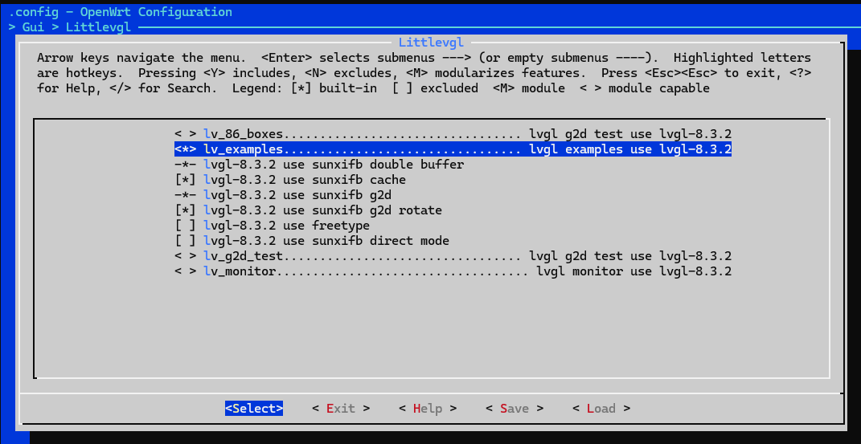Toggle the sunxifb g2d rotate checkbox

pos(185,210)
